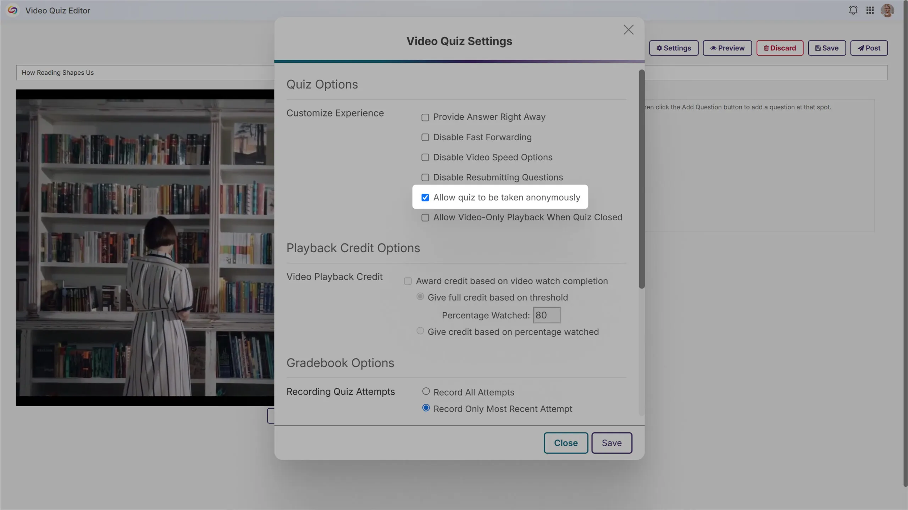Open the apps grid launcher icon
908x510 pixels.
(x=870, y=10)
